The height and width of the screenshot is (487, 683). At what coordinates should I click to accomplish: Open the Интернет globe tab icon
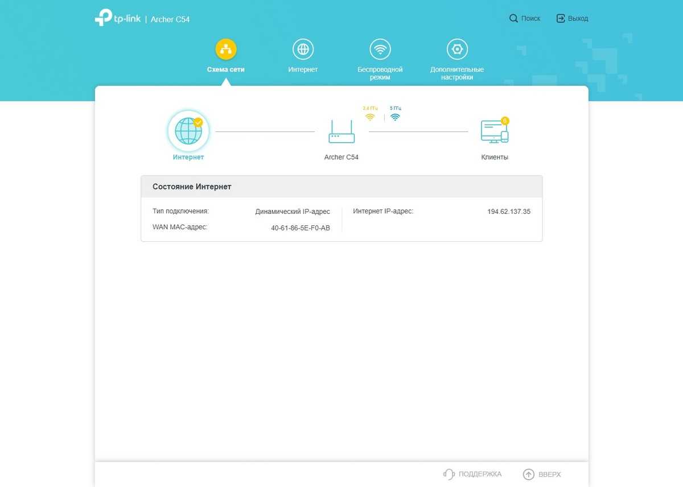pyautogui.click(x=303, y=49)
